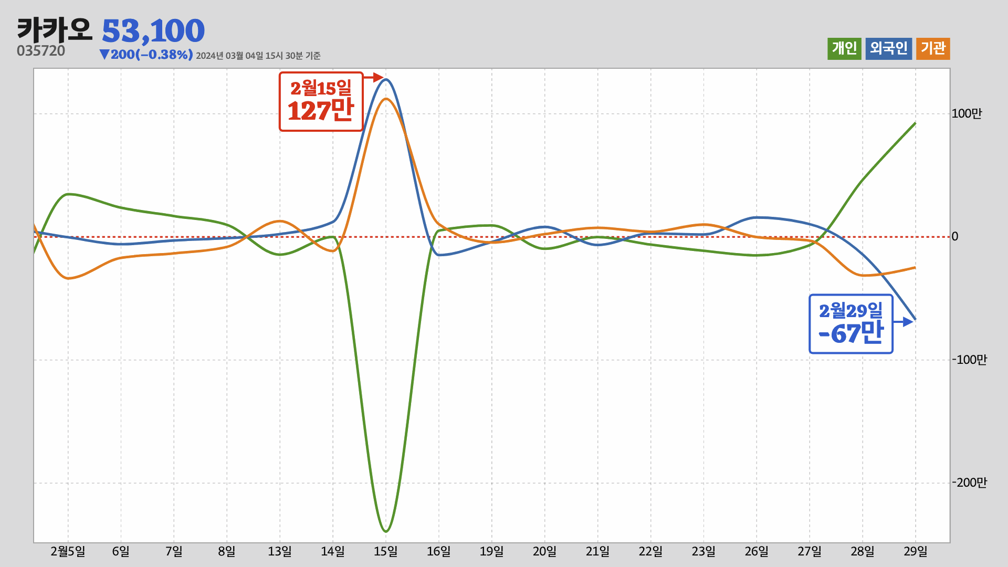Screen dimensions: 1008x567
Task: Click the 22일 x-axis label
Action: [651, 552]
